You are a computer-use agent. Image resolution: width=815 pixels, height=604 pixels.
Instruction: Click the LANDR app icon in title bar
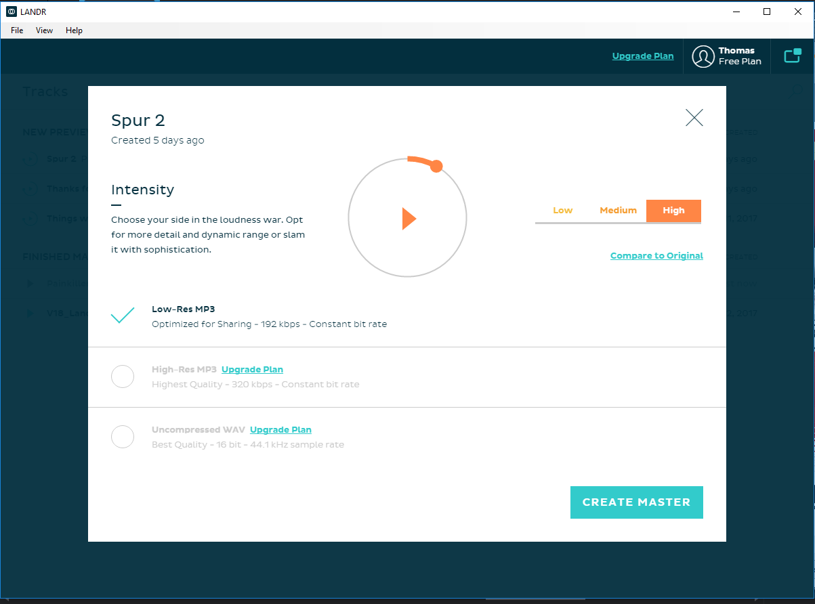[x=12, y=12]
